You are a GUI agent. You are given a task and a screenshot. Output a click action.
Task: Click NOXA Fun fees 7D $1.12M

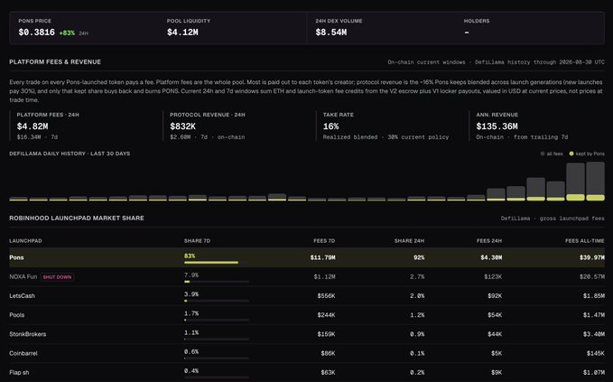click(x=324, y=277)
